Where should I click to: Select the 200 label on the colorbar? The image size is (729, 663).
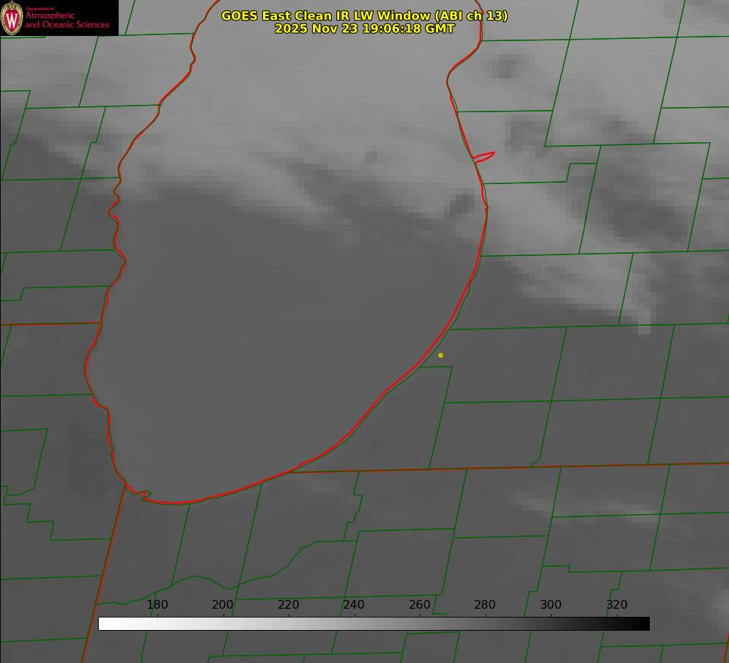tap(223, 604)
